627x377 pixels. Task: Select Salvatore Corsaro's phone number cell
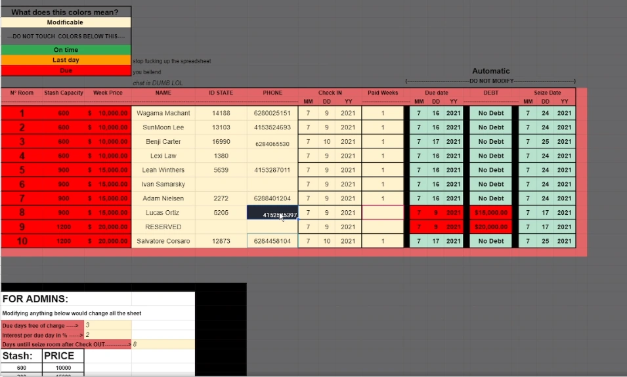click(x=272, y=241)
